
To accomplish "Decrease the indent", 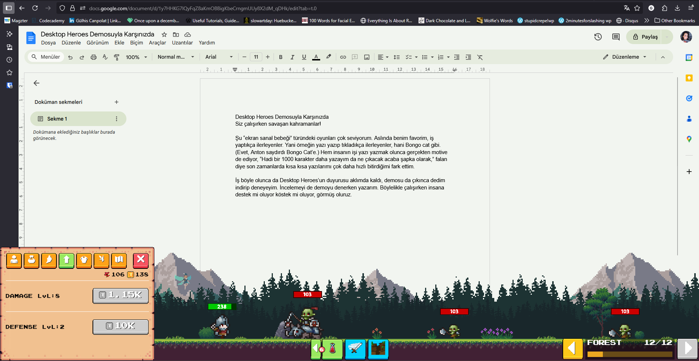I will coord(457,57).
